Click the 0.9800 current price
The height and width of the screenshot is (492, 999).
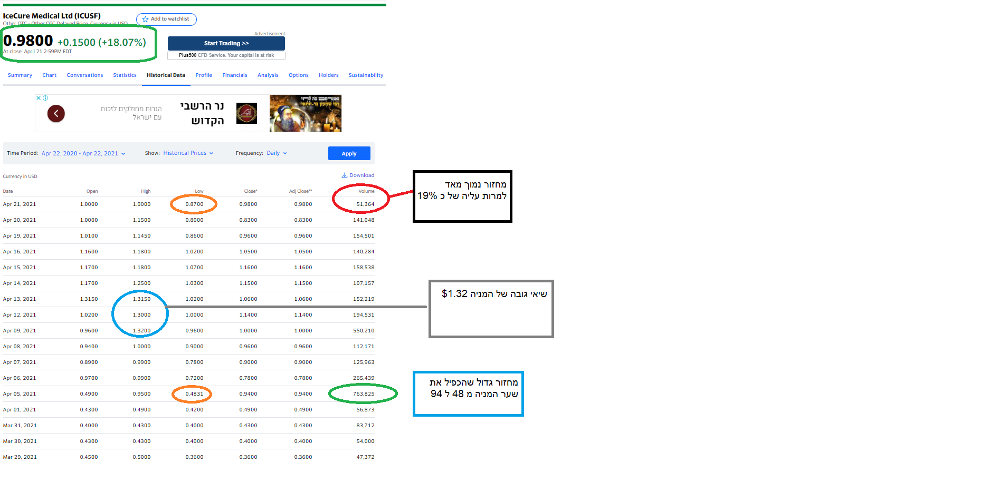click(28, 41)
